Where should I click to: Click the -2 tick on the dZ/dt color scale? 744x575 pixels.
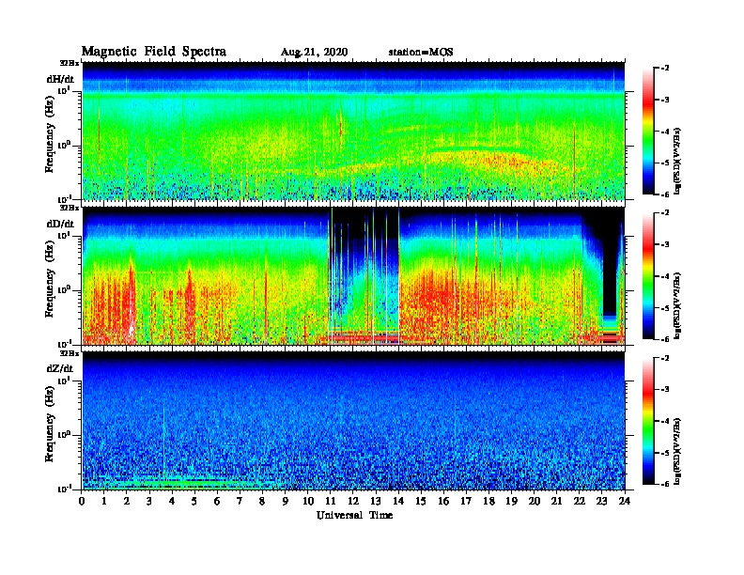tap(665, 358)
